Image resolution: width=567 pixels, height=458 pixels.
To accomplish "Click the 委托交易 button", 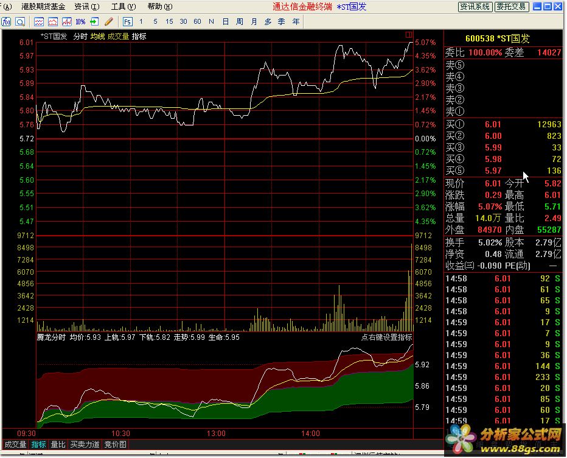I will [512, 7].
